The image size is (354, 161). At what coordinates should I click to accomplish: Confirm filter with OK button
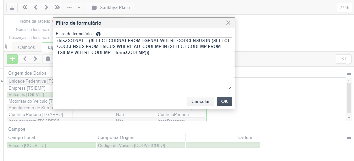(x=225, y=101)
